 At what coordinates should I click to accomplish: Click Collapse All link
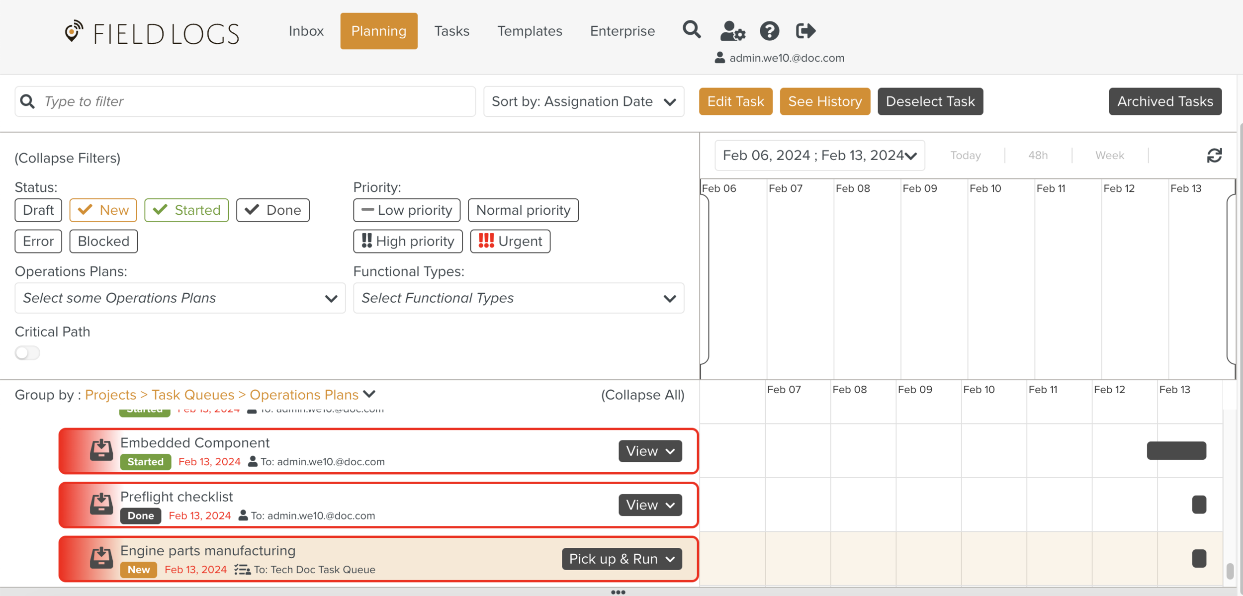(x=642, y=395)
